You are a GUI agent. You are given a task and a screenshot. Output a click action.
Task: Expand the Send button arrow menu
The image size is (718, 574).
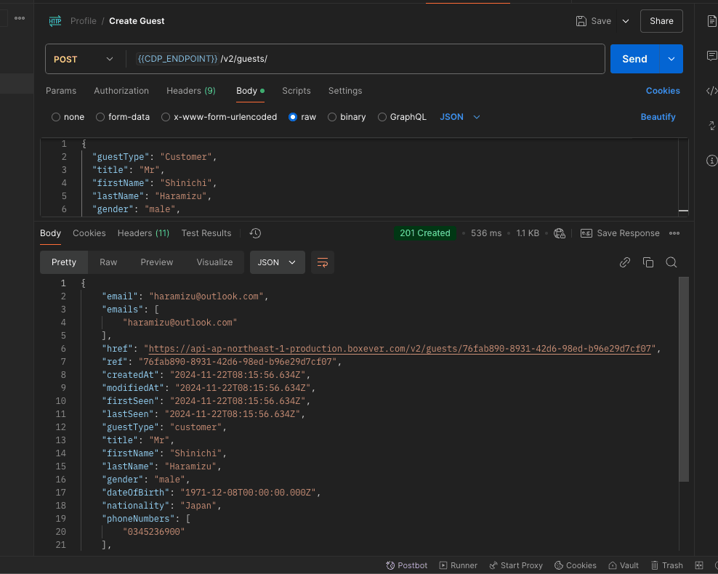671,60
